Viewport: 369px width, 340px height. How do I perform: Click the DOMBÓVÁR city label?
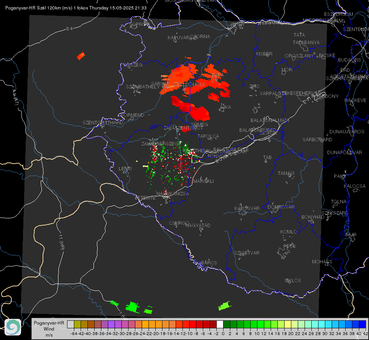point(281,207)
